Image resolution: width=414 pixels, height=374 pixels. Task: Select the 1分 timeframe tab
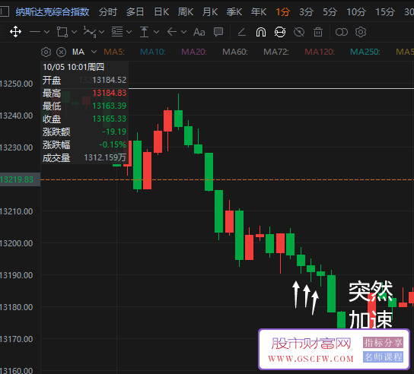pos(283,12)
